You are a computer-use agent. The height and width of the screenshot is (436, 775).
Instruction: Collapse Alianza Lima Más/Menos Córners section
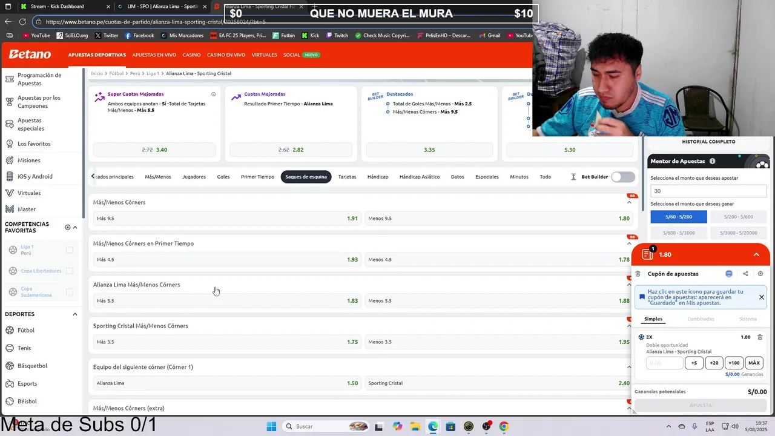pyautogui.click(x=629, y=285)
